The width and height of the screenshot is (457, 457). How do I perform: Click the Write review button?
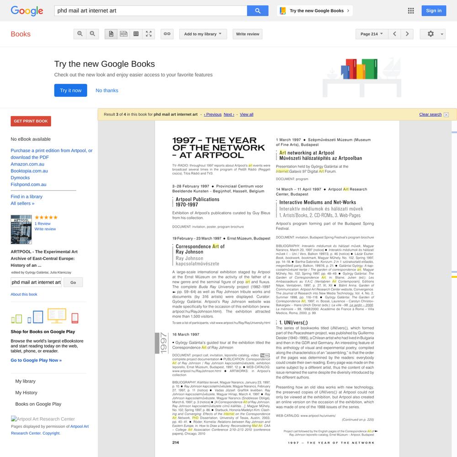[247, 34]
